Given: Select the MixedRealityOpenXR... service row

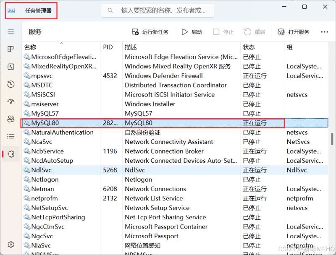Looking at the screenshot, I should 175,66.
